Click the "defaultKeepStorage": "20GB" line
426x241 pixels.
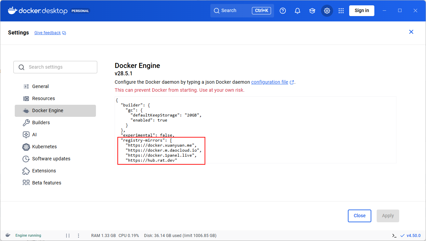coord(166,115)
